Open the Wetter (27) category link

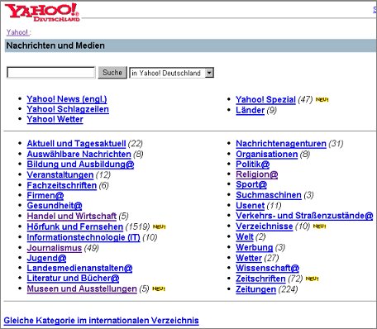coord(249,258)
